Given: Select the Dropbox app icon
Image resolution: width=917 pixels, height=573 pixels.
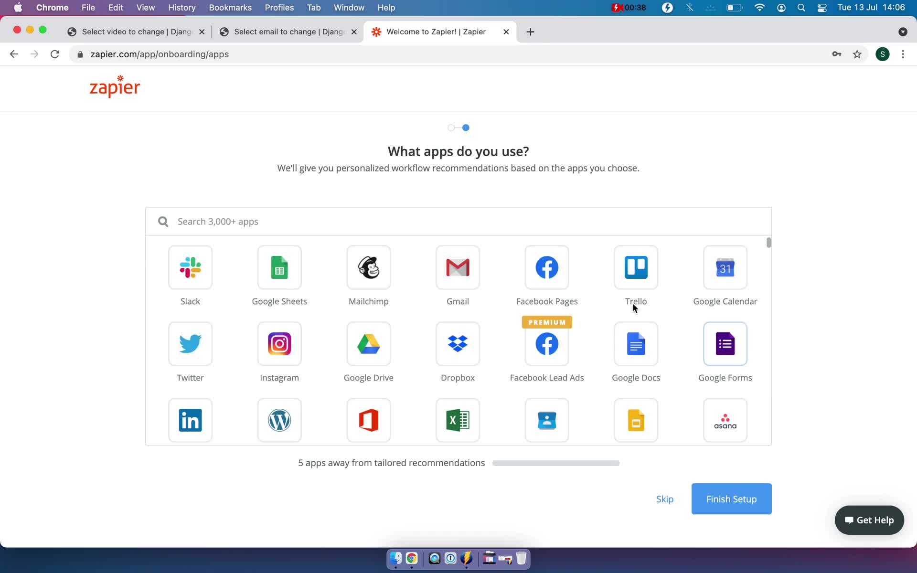Looking at the screenshot, I should point(458,344).
